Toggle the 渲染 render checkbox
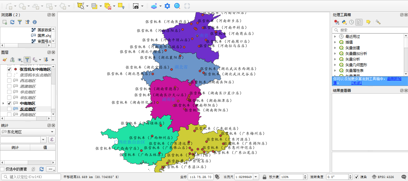 (x=357, y=177)
